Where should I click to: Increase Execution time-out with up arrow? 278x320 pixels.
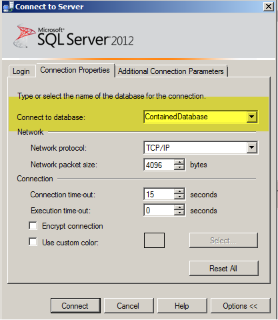179,207
